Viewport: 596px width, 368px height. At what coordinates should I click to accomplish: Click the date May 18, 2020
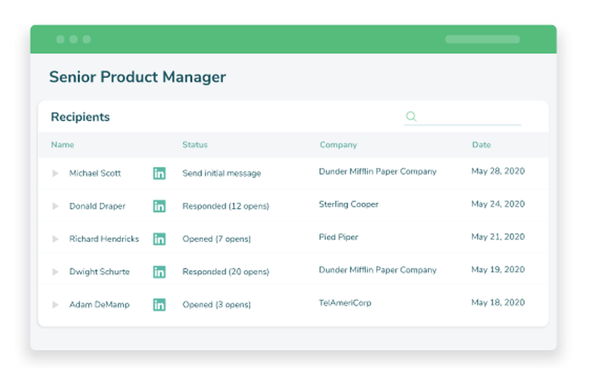(x=498, y=302)
